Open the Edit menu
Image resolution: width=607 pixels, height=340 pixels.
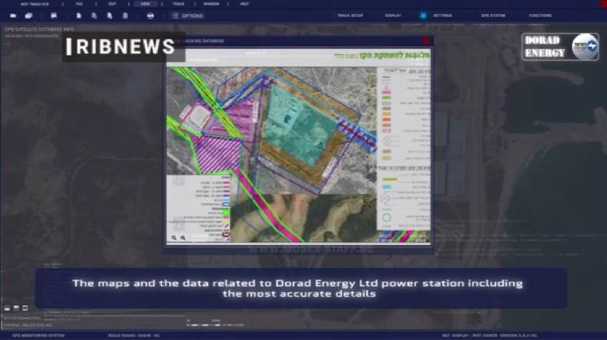coord(112,4)
